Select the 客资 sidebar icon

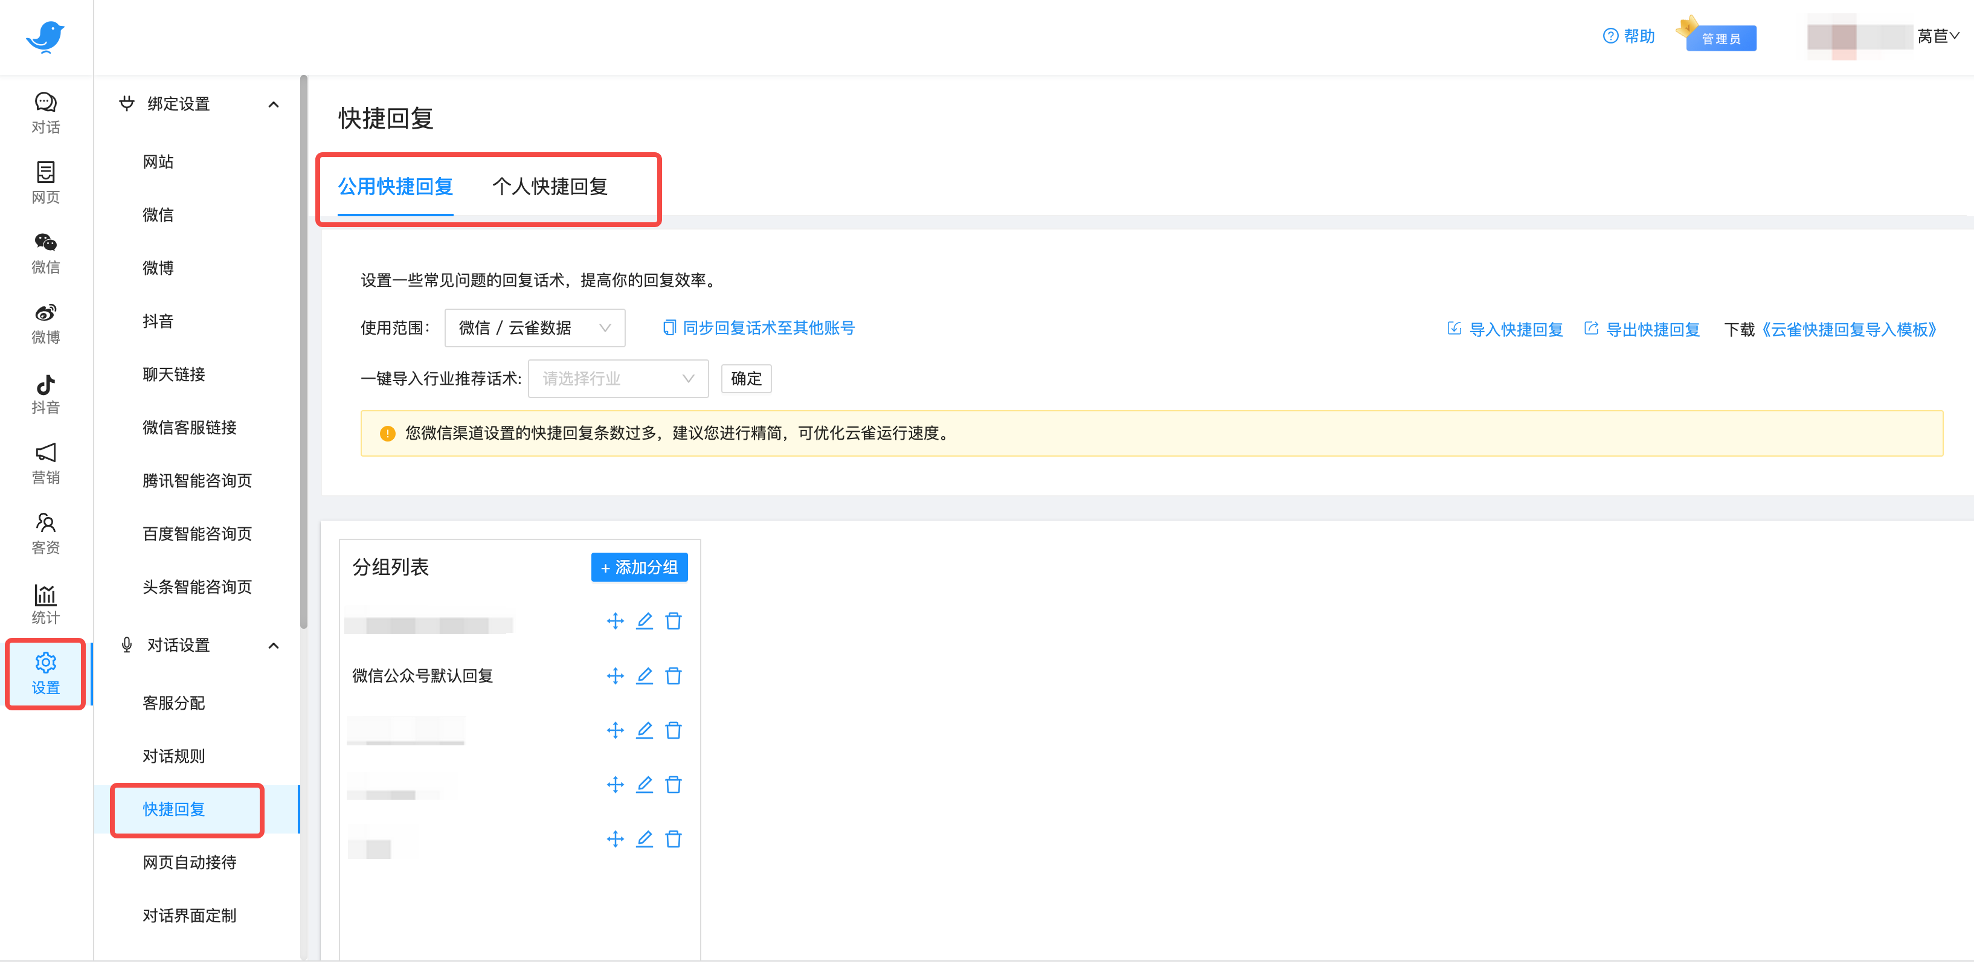point(45,532)
